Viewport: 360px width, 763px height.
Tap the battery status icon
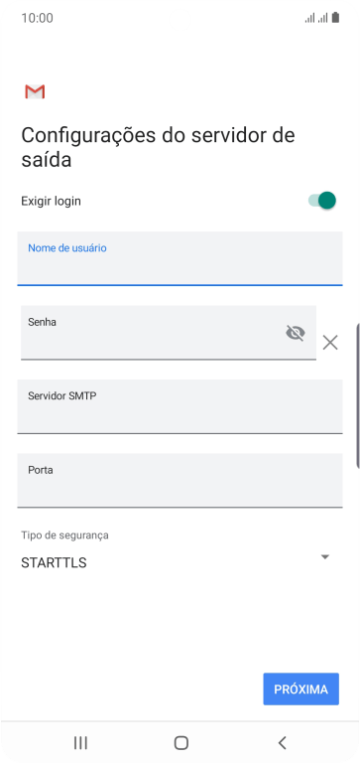335,18
